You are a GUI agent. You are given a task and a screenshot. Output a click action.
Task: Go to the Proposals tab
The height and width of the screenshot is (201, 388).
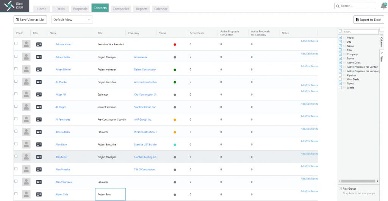pyautogui.click(x=80, y=9)
